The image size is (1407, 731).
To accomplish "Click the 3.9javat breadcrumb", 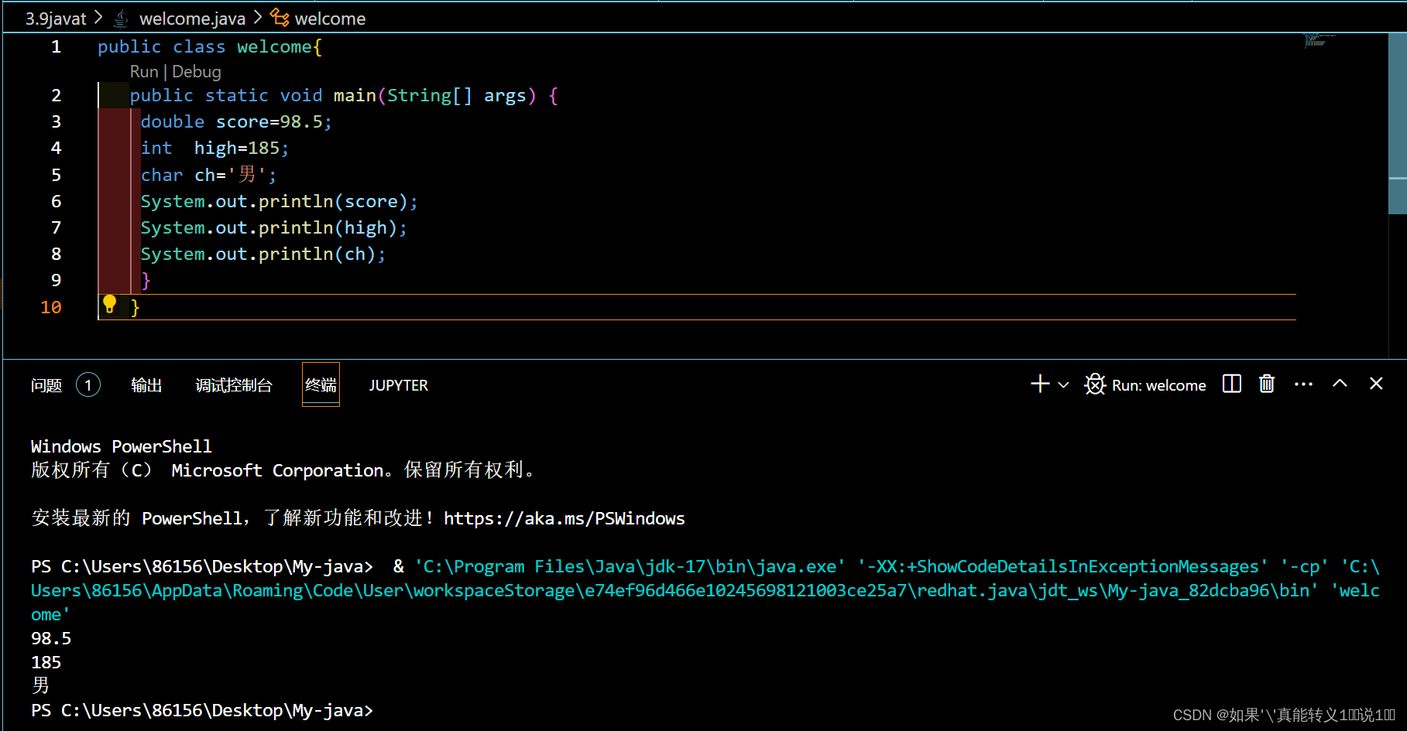I will [56, 19].
